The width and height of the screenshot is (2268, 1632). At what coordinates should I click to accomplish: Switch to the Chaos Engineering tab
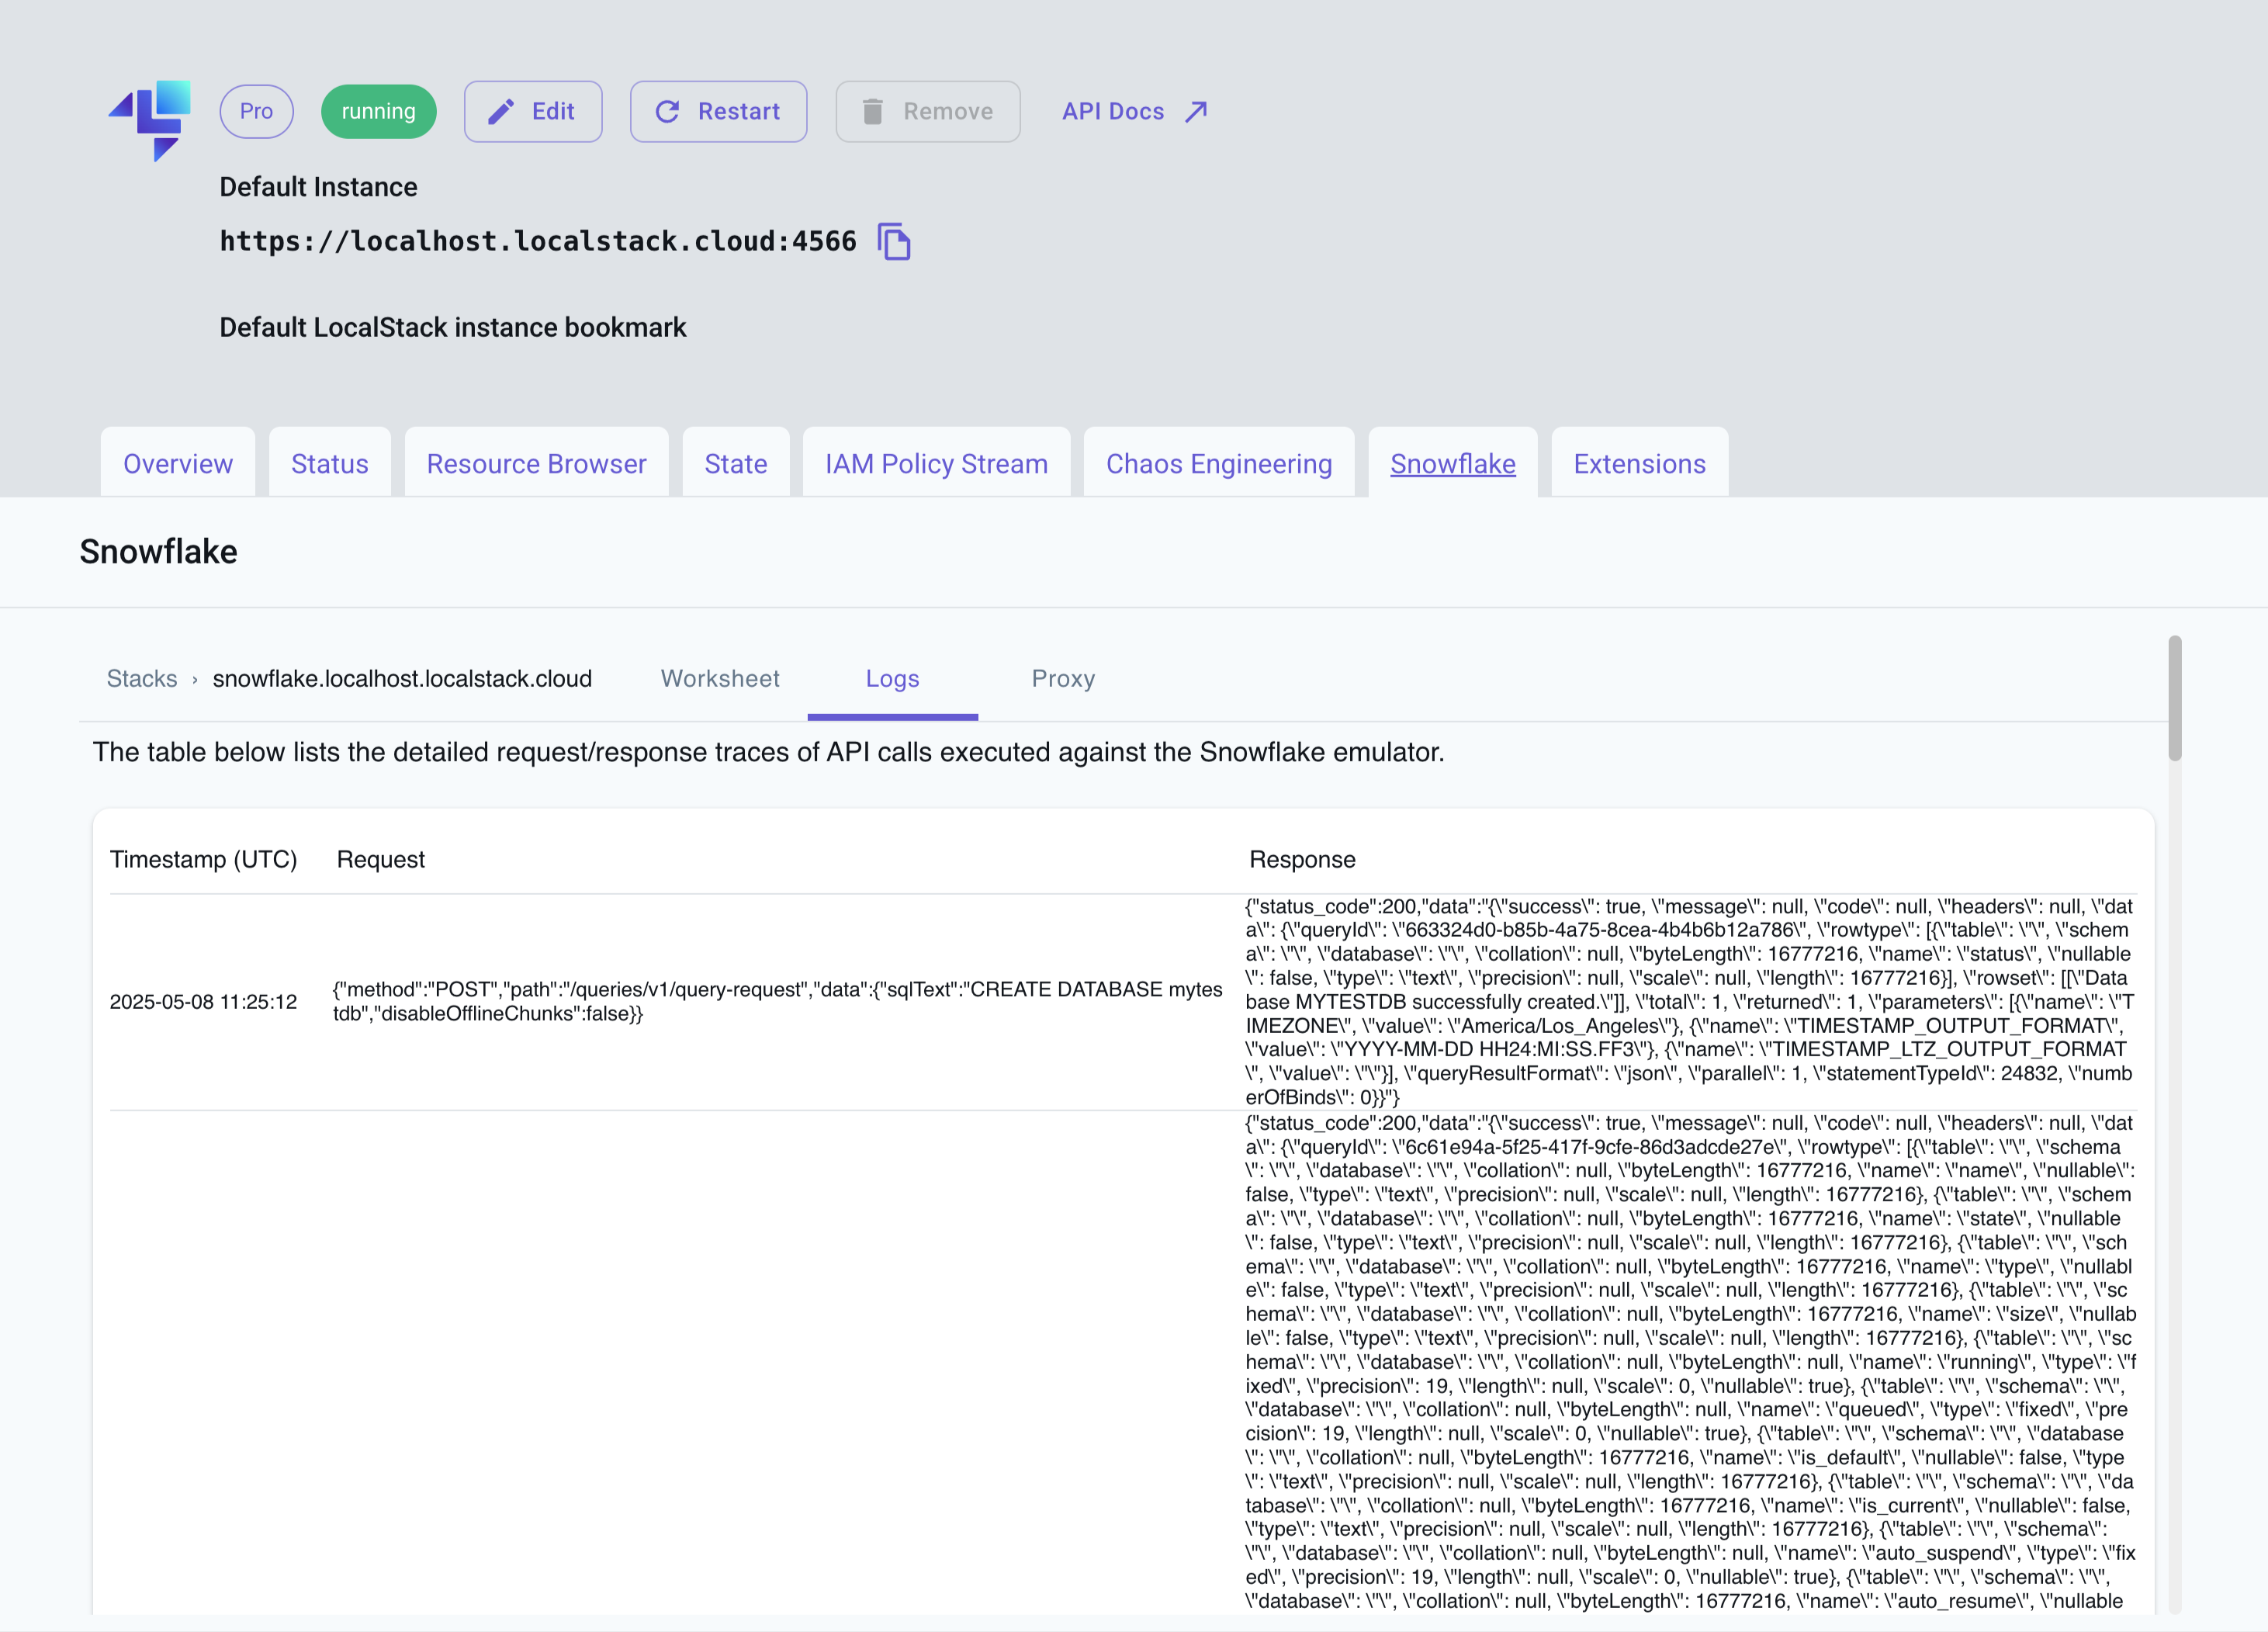(1218, 463)
